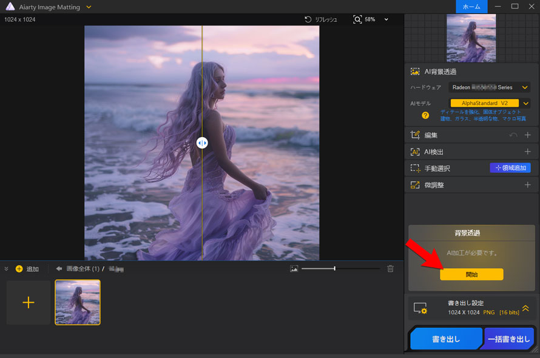
Task: Click the image thumbnail size icon
Action: pos(294,269)
